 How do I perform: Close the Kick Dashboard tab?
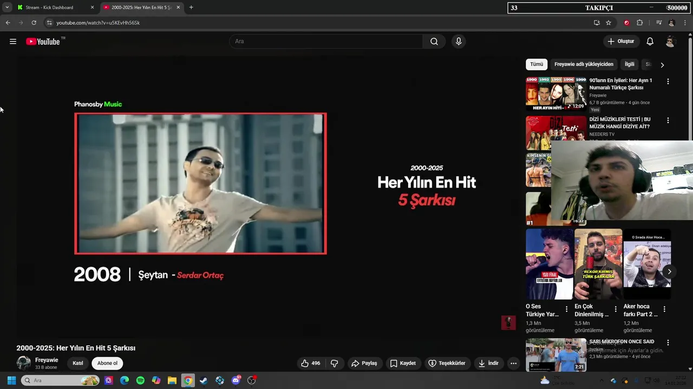[x=92, y=8]
